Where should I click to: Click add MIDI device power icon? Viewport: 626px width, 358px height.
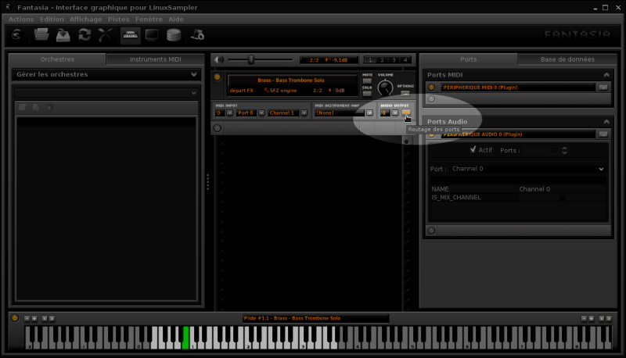coord(432,98)
